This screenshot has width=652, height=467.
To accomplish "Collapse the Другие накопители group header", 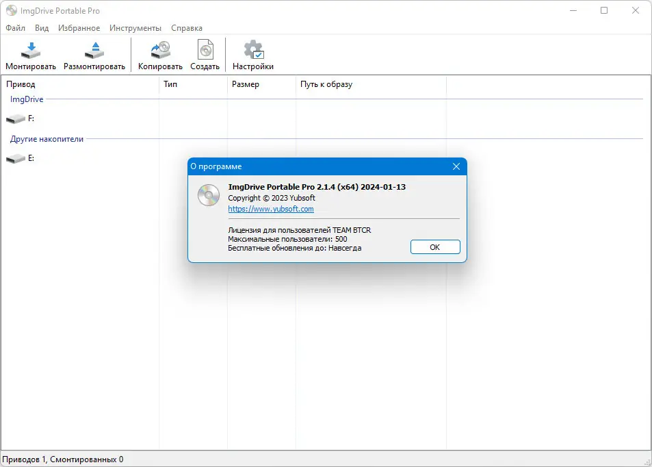I will pos(47,139).
